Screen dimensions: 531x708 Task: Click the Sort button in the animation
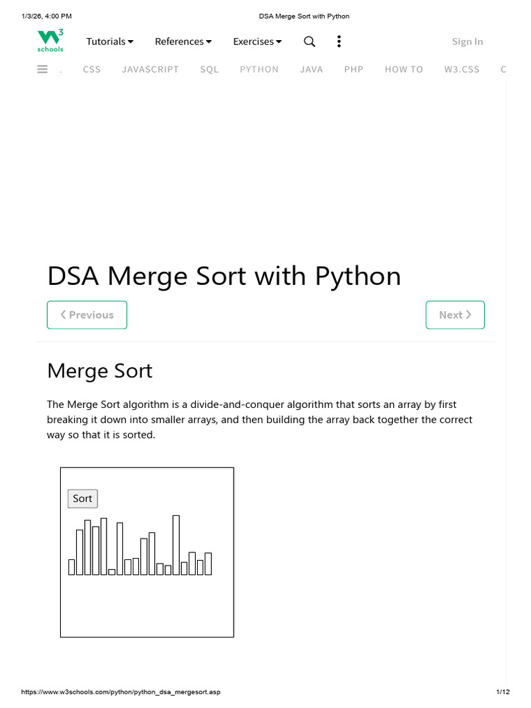[x=83, y=499]
